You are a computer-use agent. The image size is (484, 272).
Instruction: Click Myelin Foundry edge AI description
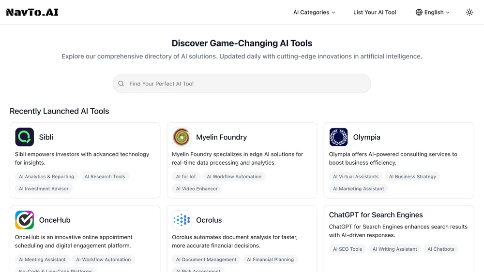237,158
